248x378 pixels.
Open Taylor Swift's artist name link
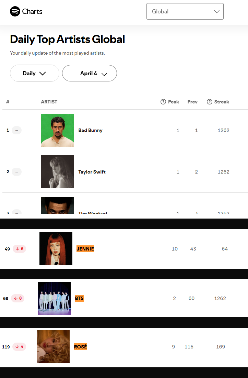pos(92,172)
